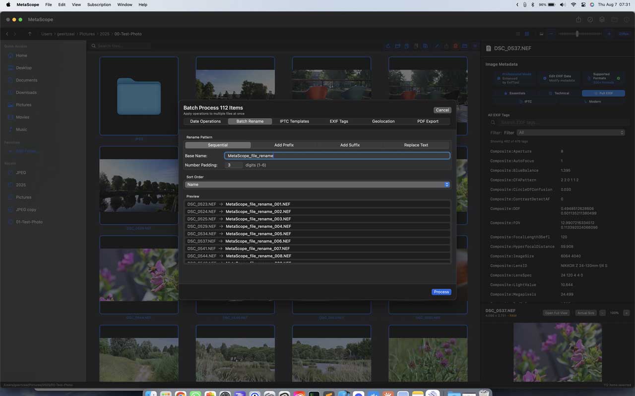
Task: Open Home in the sidebar
Action: [x=21, y=55]
